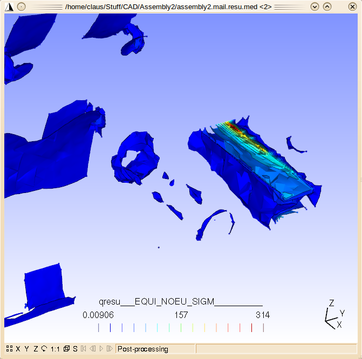The height and width of the screenshot is (359, 362).
Task: Toggle mouse selection S button
Action: (75, 349)
